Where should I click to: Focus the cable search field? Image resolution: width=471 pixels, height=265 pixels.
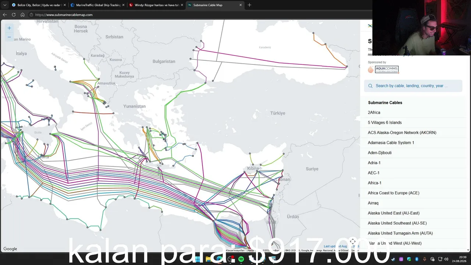coord(413,86)
